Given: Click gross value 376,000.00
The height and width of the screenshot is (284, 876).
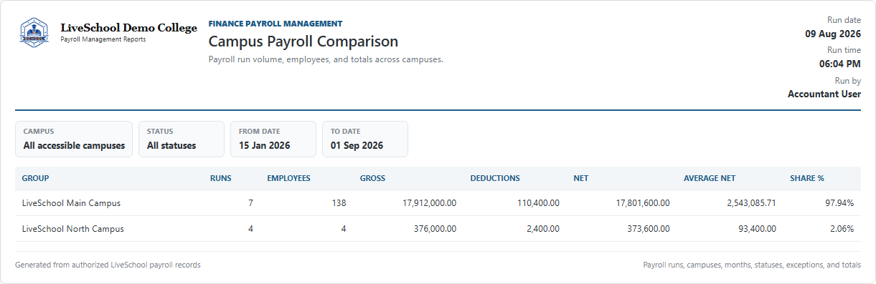Looking at the screenshot, I should [435, 229].
